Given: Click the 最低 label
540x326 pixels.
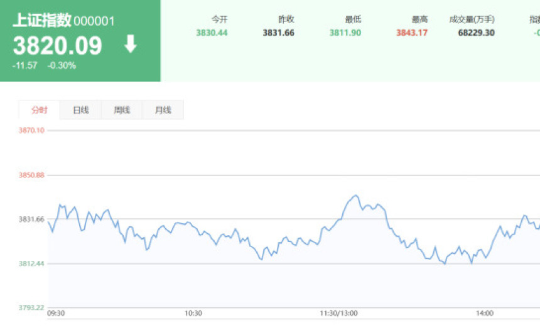Looking at the screenshot, I should tap(353, 19).
